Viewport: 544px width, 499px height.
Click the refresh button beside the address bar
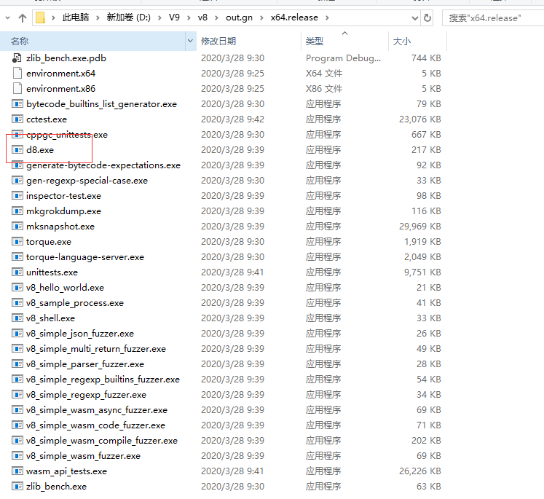[427, 17]
